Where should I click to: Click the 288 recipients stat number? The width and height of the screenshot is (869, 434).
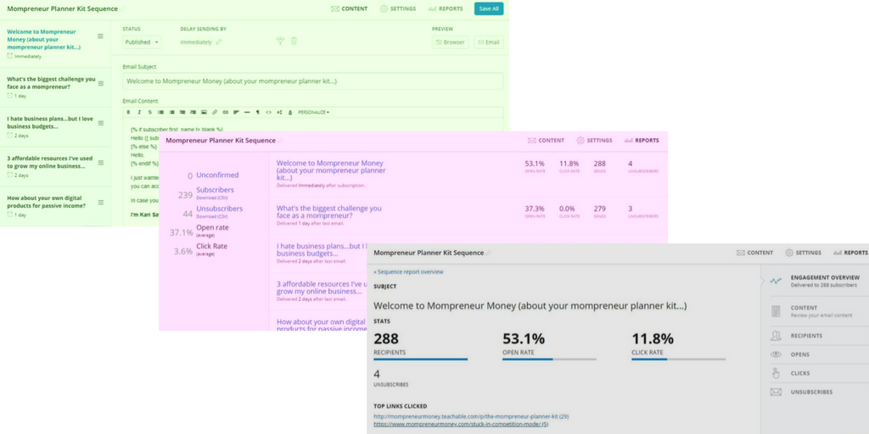point(386,338)
